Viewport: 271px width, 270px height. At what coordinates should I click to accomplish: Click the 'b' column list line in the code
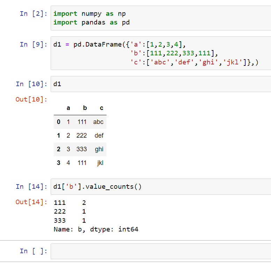point(174,53)
